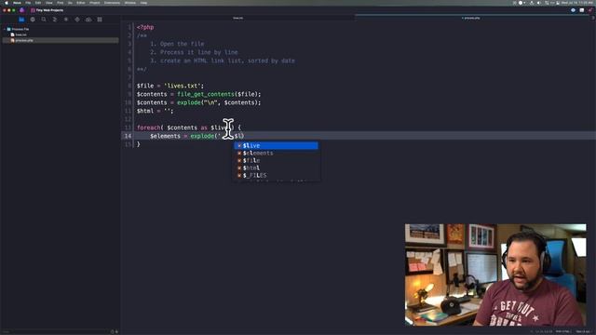Click line number 14 in gutter
Viewport: 596px width, 335px height.
129,136
